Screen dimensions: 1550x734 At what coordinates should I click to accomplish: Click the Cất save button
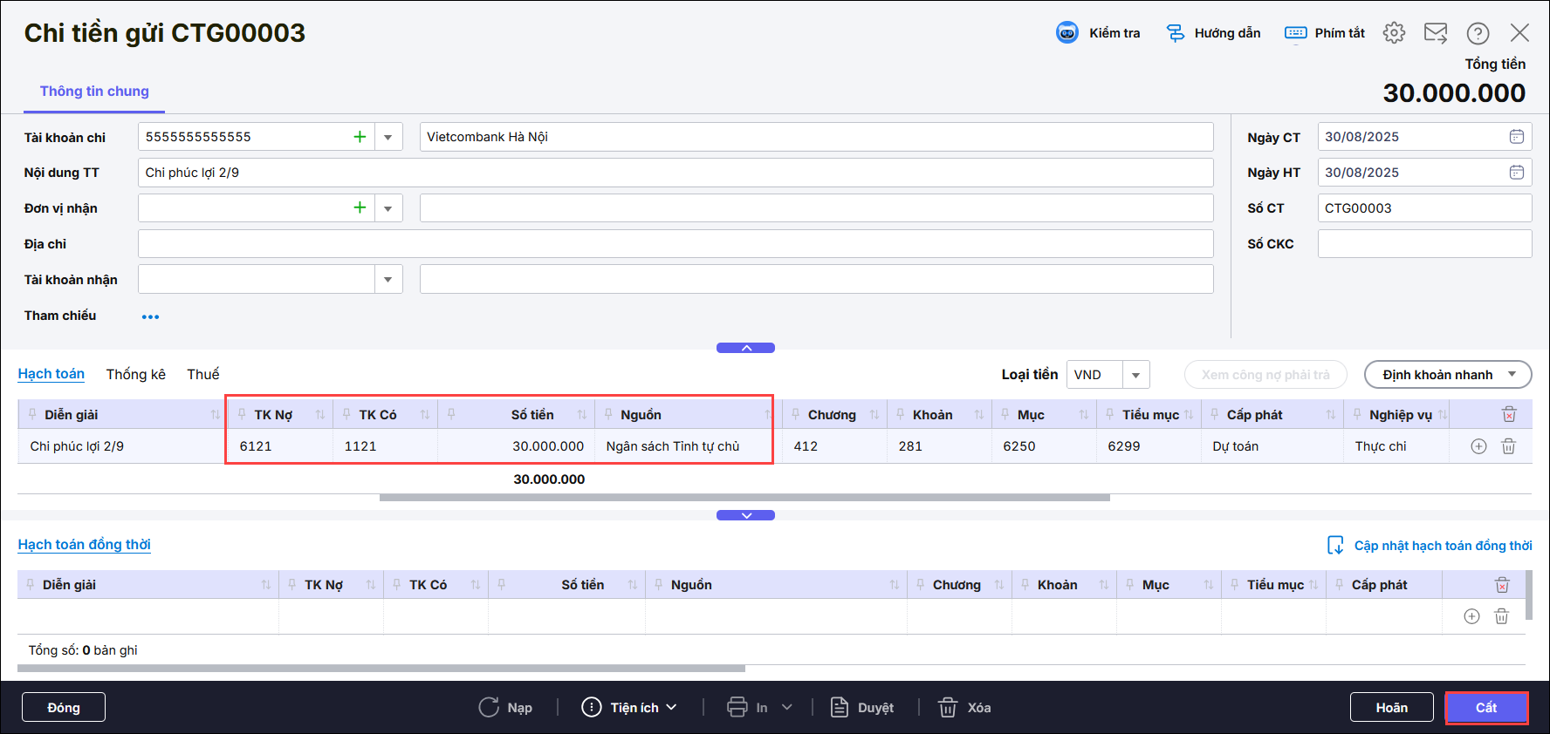1485,707
